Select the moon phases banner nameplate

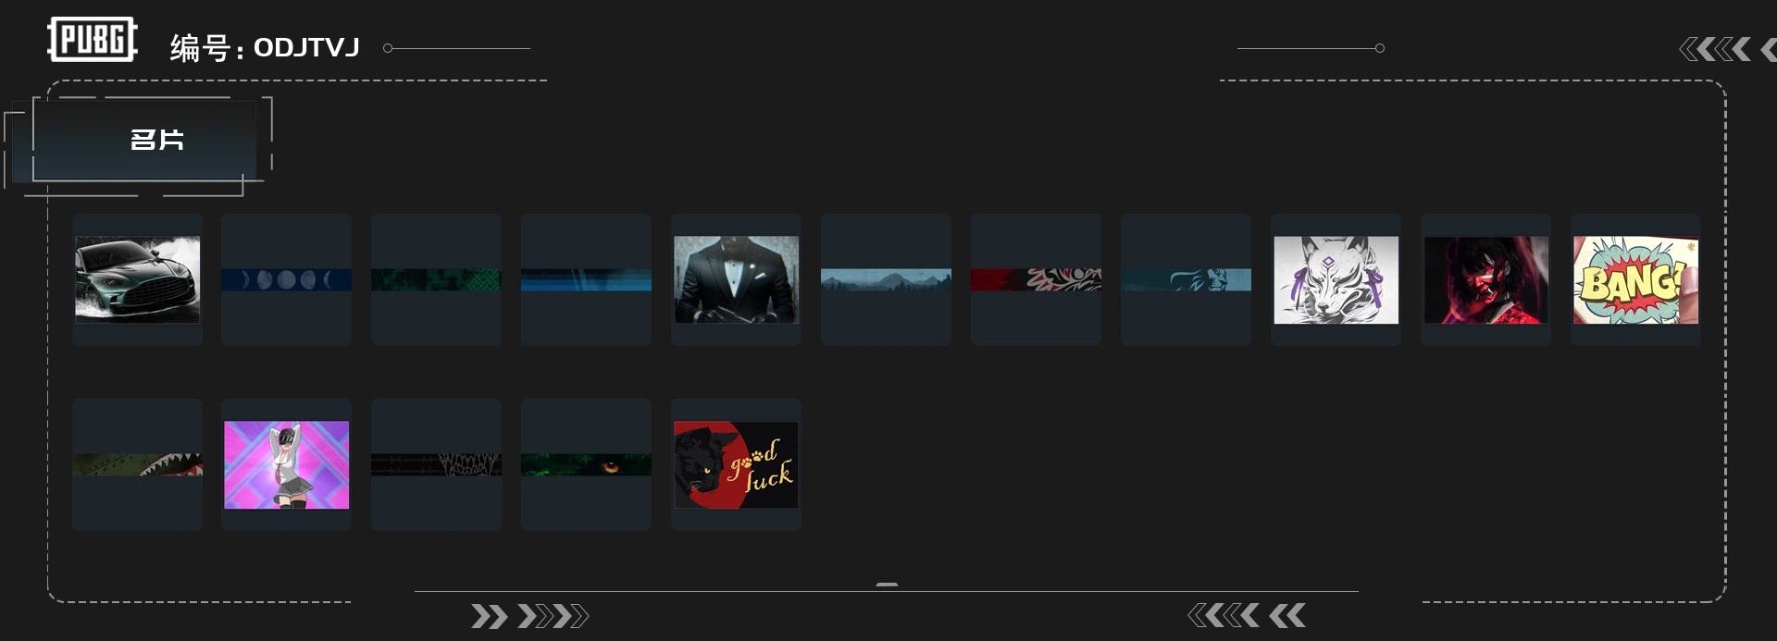(x=286, y=279)
